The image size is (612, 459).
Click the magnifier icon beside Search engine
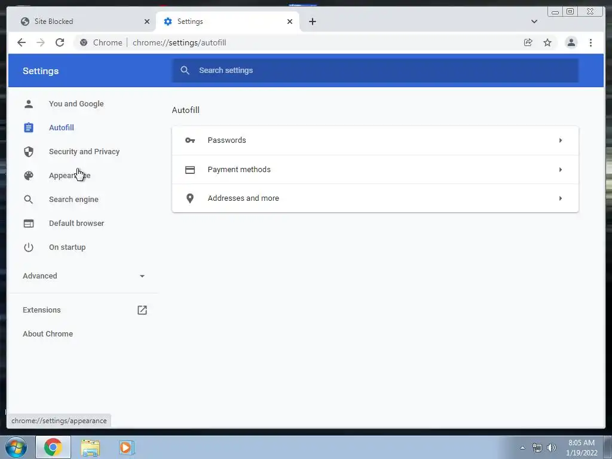pos(29,200)
